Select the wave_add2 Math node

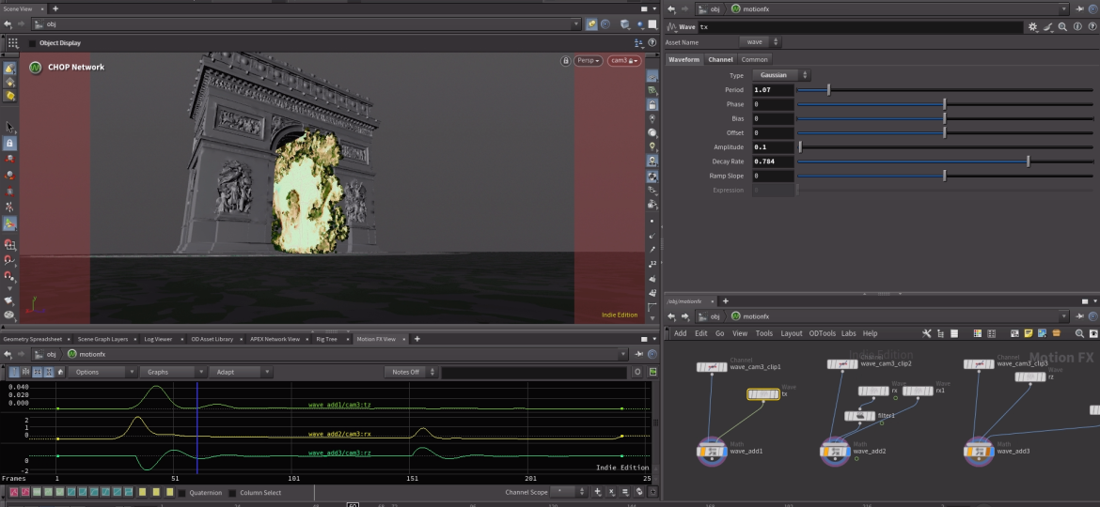pyautogui.click(x=834, y=452)
